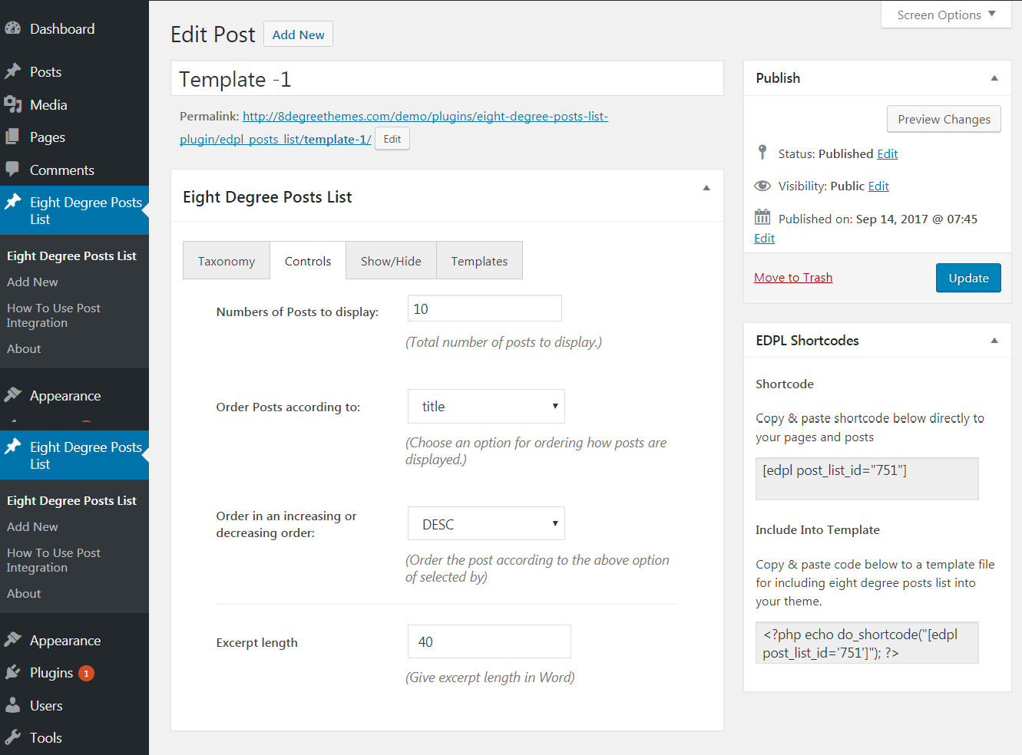This screenshot has height=755, width=1022.
Task: Click the Numbers of Posts input field
Action: coord(485,308)
